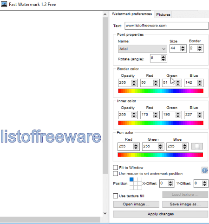Click the blue info icon

pos(204,170)
